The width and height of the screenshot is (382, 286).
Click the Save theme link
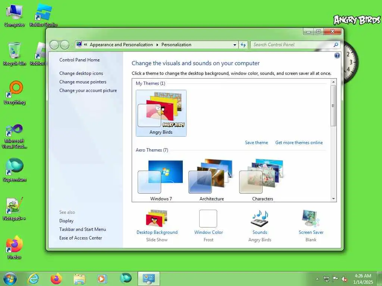[256, 143]
